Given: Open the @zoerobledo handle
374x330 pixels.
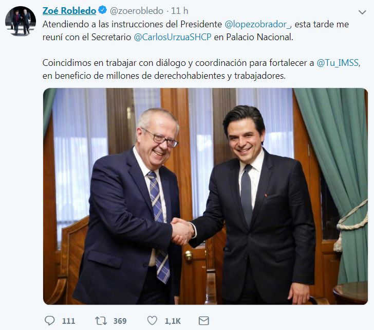Looking at the screenshot, I should 137,11.
